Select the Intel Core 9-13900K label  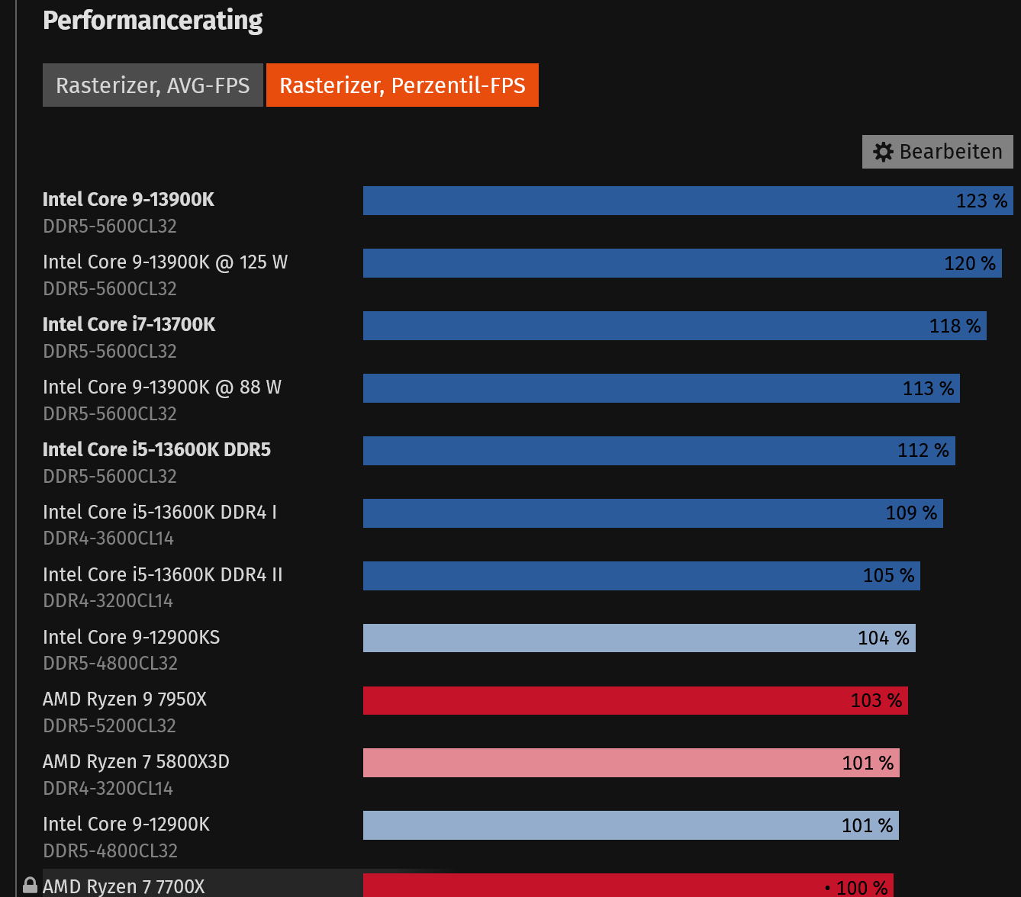tap(128, 199)
